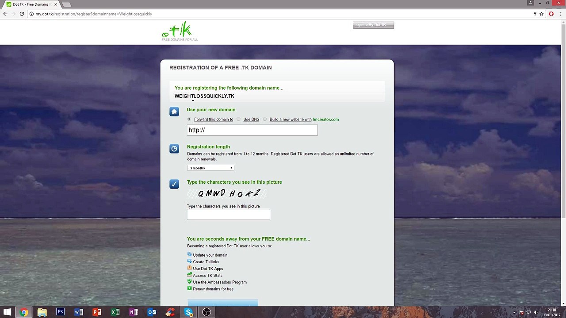Click the captcha image
566x318 pixels.
point(226,193)
